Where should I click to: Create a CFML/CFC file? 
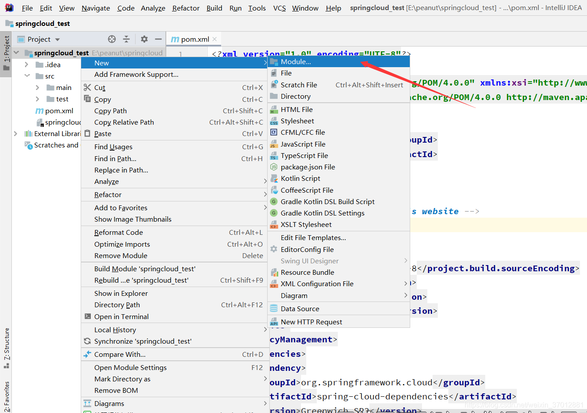(339, 132)
